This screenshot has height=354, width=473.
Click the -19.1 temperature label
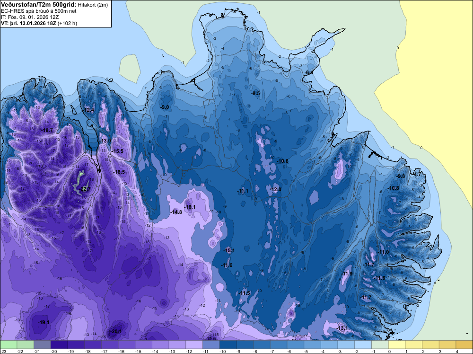[44, 323]
